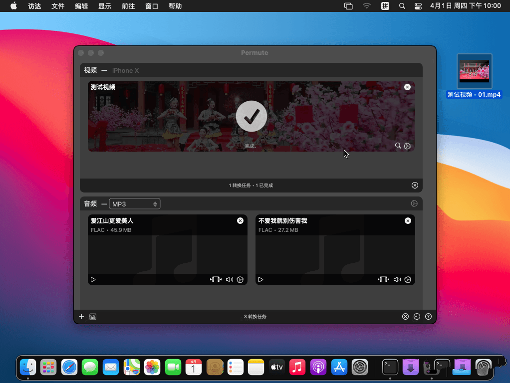Open the 文件 menu
Image resolution: width=510 pixels, height=383 pixels.
coord(58,6)
